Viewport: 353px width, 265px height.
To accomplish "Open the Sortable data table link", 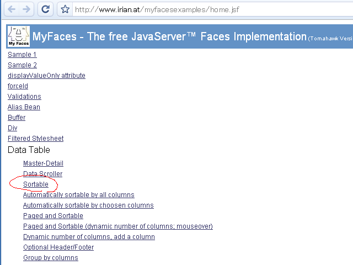I will pos(36,184).
